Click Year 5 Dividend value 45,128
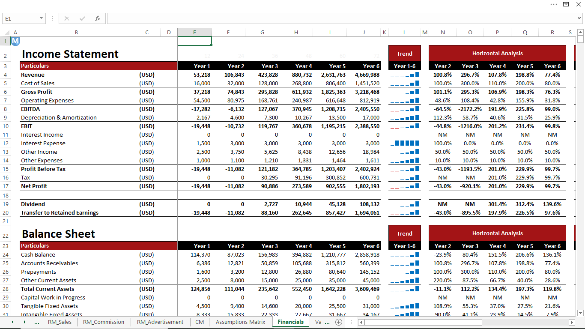 337,204
